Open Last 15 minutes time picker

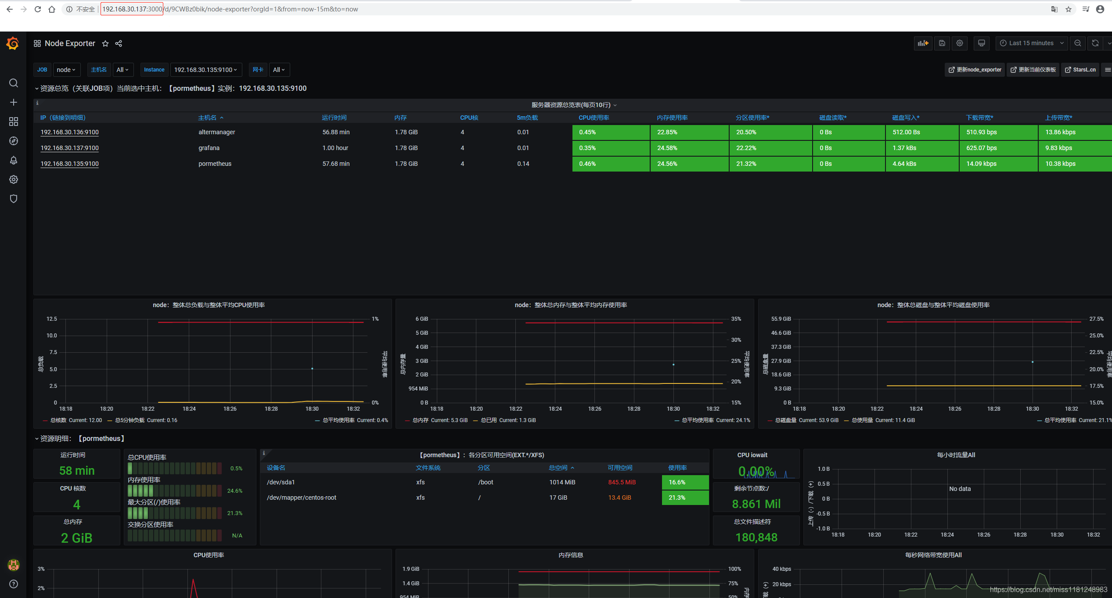pos(1031,43)
